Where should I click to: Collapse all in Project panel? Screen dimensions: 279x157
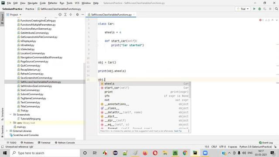[x=71, y=14]
